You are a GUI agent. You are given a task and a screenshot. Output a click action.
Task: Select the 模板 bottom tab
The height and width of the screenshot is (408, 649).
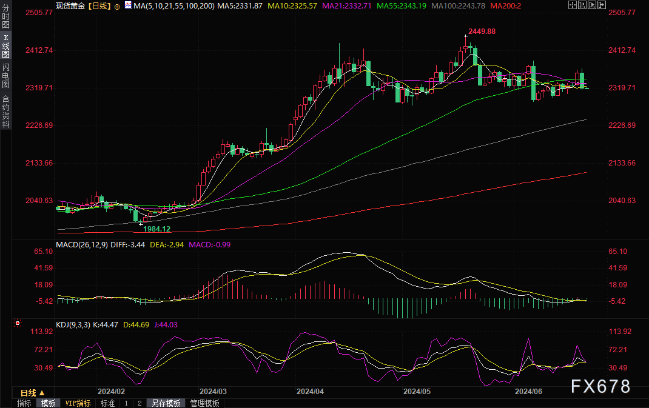[49, 403]
